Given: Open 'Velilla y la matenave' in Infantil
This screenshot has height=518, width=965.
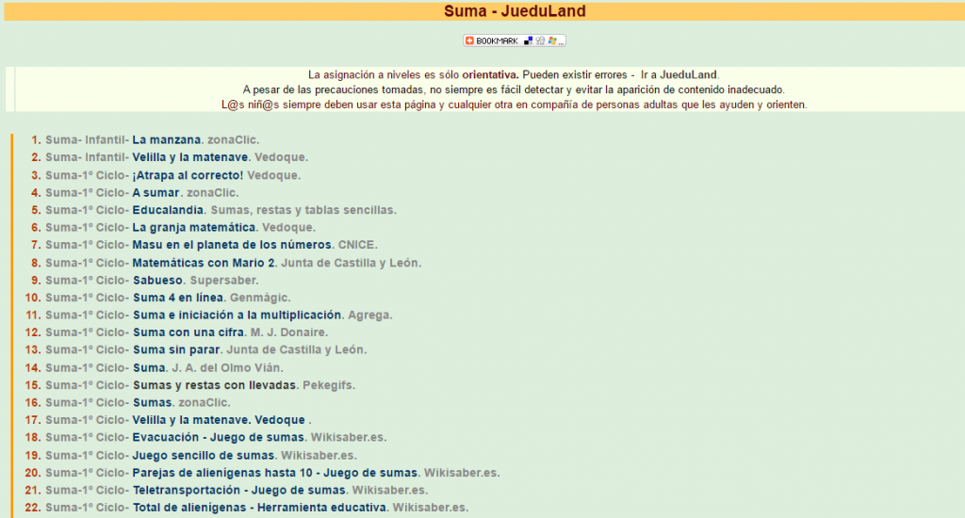Looking at the screenshot, I should click(x=190, y=157).
